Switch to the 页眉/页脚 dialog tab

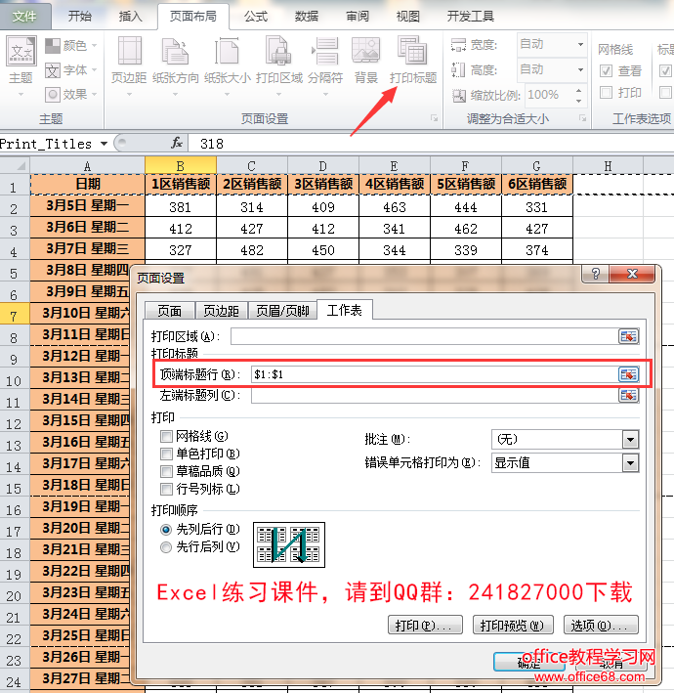click(282, 311)
